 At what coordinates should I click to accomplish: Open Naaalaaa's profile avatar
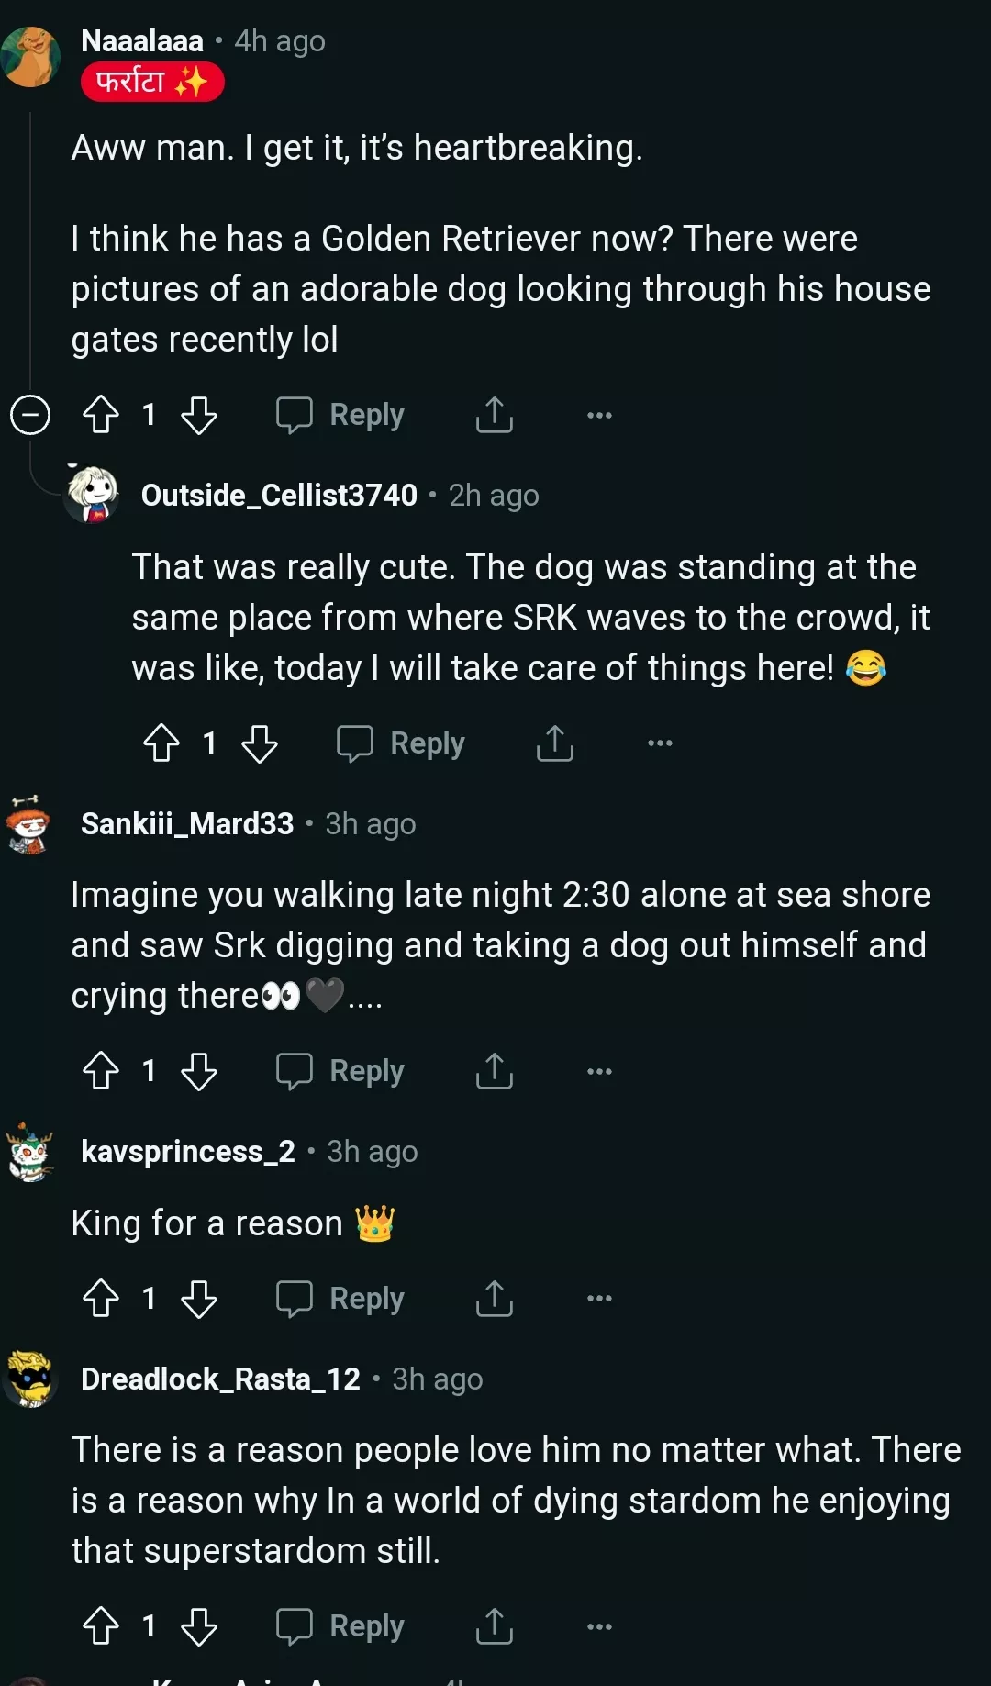(x=31, y=56)
